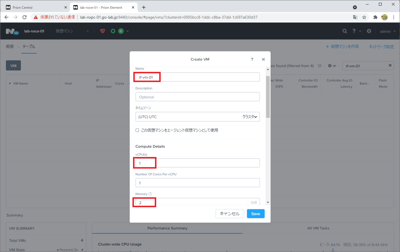Click the Number Of Cores Per vCPU field
The width and height of the screenshot is (400, 252).
(198, 183)
